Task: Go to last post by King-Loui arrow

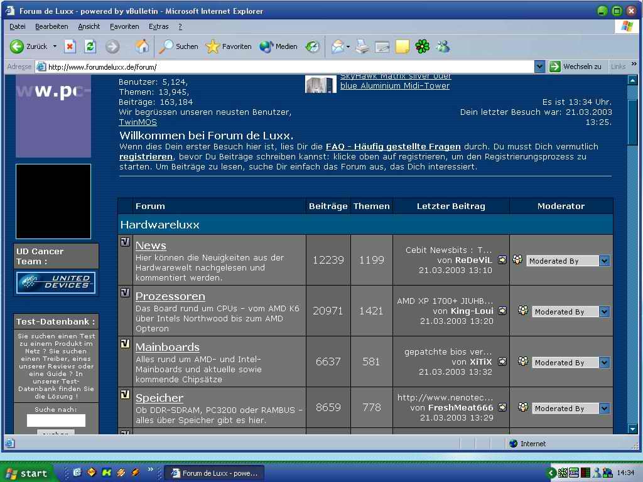Action: 502,311
